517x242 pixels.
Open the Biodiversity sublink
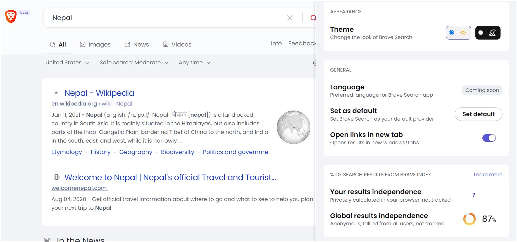pyautogui.click(x=178, y=152)
